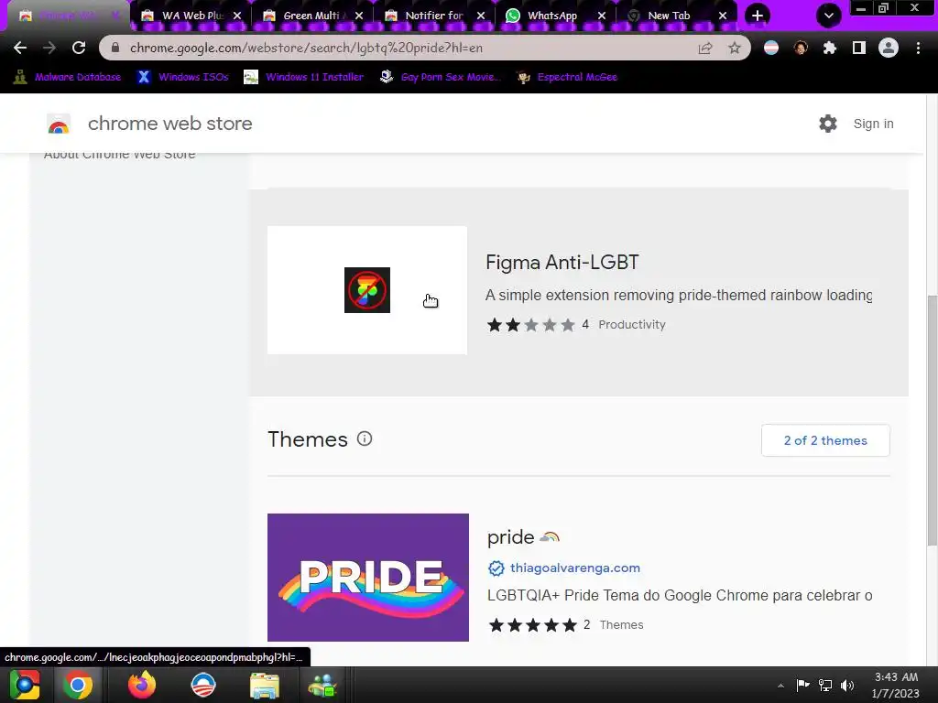Image resolution: width=938 pixels, height=703 pixels.
Task: Click the Chrome icon in the taskbar
Action: click(x=78, y=685)
